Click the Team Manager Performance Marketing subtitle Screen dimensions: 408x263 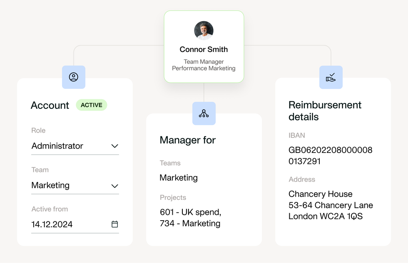(204, 65)
